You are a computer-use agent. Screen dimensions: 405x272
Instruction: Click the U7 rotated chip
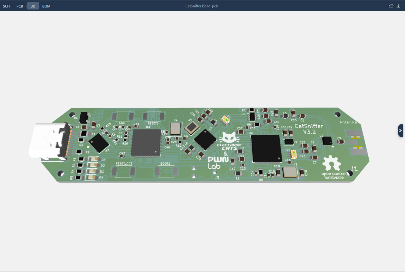[x=205, y=140]
